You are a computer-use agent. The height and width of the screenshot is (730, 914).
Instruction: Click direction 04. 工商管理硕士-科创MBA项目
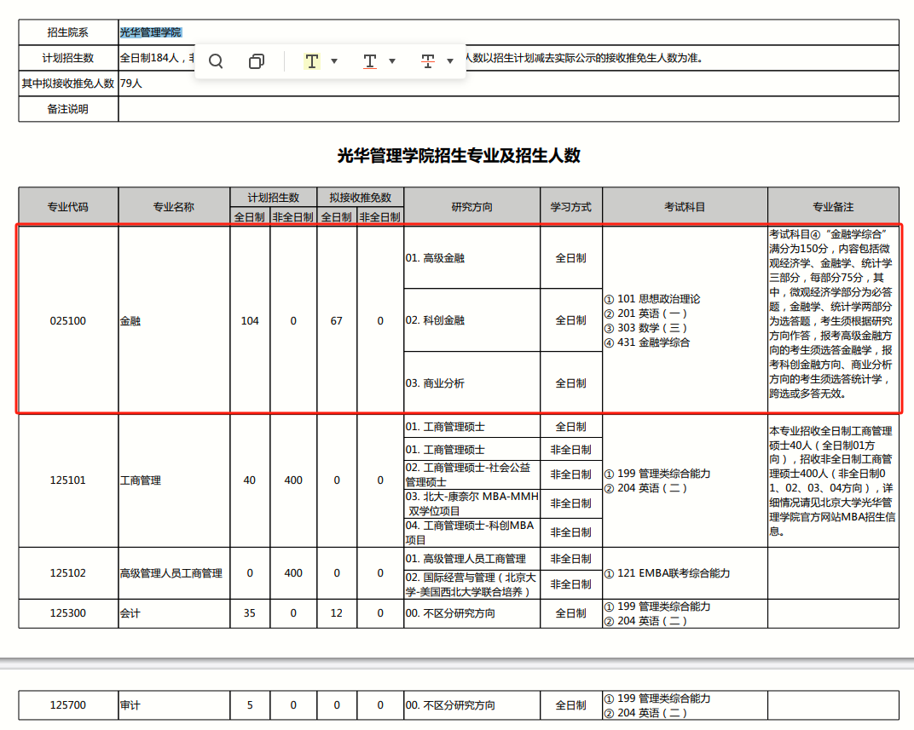click(x=471, y=532)
